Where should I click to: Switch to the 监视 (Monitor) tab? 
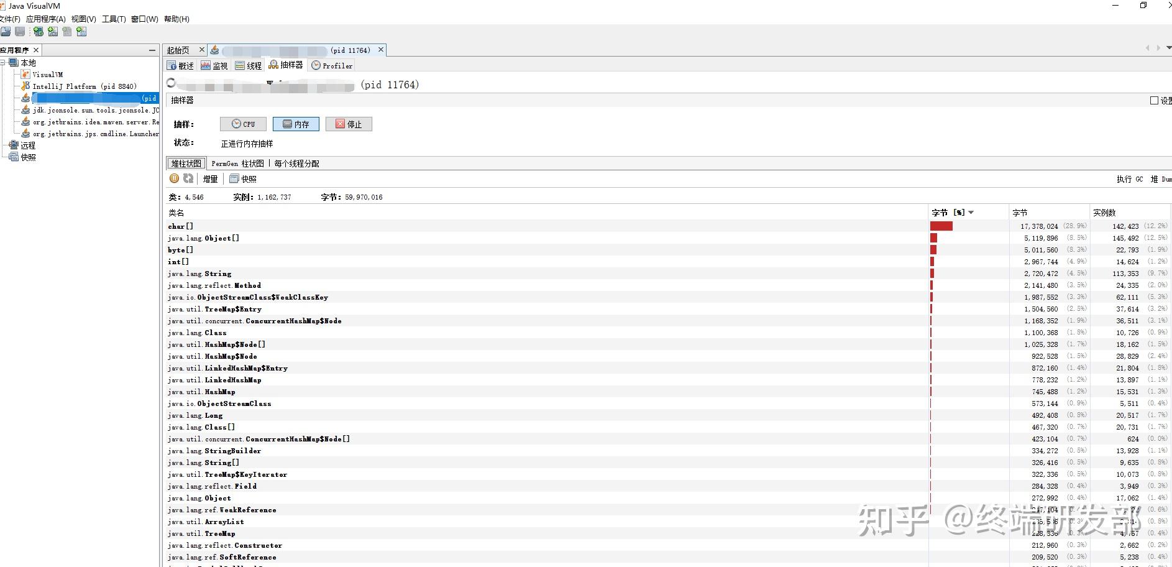pos(214,65)
